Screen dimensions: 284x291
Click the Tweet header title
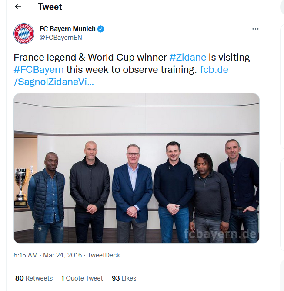[50, 7]
